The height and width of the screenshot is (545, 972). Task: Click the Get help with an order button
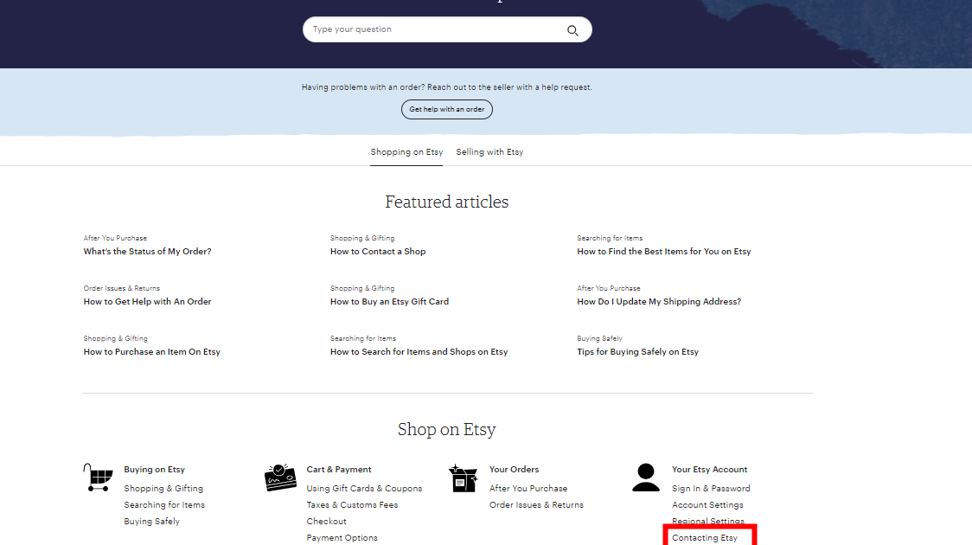[446, 109]
